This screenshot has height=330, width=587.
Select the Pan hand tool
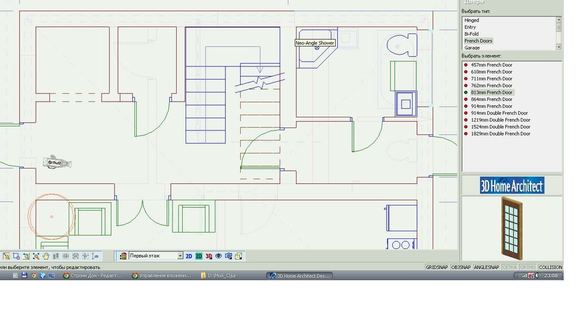46,256
